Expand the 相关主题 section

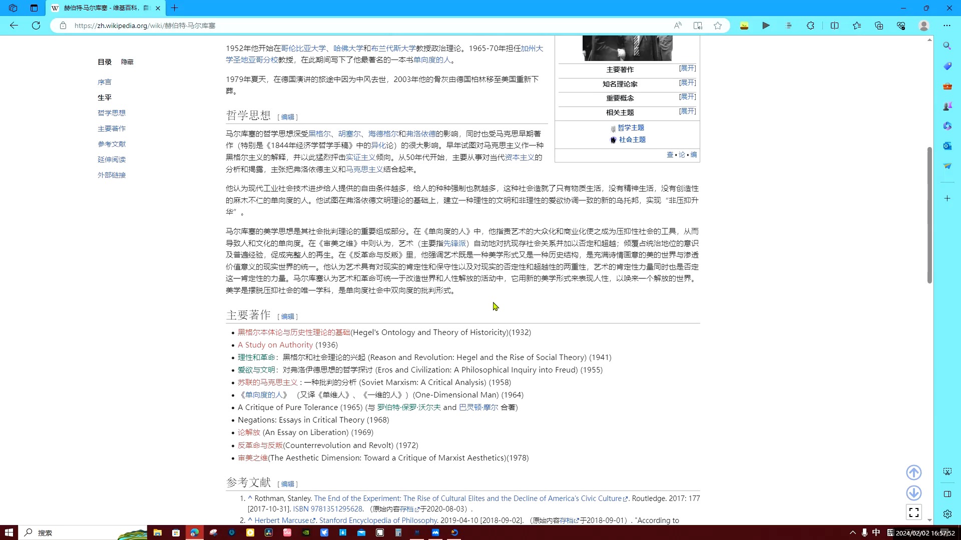(x=687, y=111)
